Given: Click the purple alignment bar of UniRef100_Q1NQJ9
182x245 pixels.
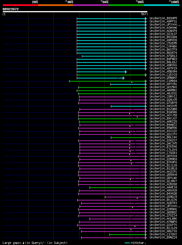Looking at the screenshot, I should point(126,197).
